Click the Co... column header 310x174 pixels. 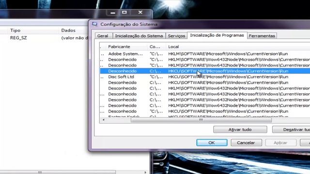[156, 47]
